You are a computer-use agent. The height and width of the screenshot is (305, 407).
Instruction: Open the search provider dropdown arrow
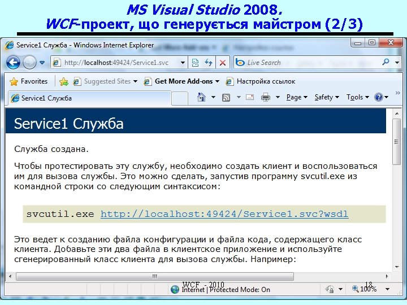tap(397, 63)
